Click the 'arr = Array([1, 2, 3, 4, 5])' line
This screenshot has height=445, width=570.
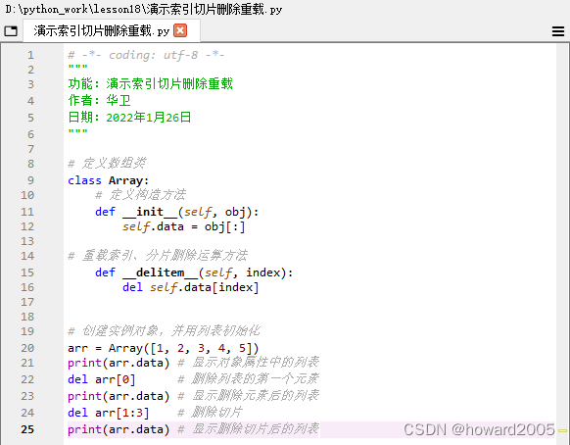pyautogui.click(x=164, y=348)
